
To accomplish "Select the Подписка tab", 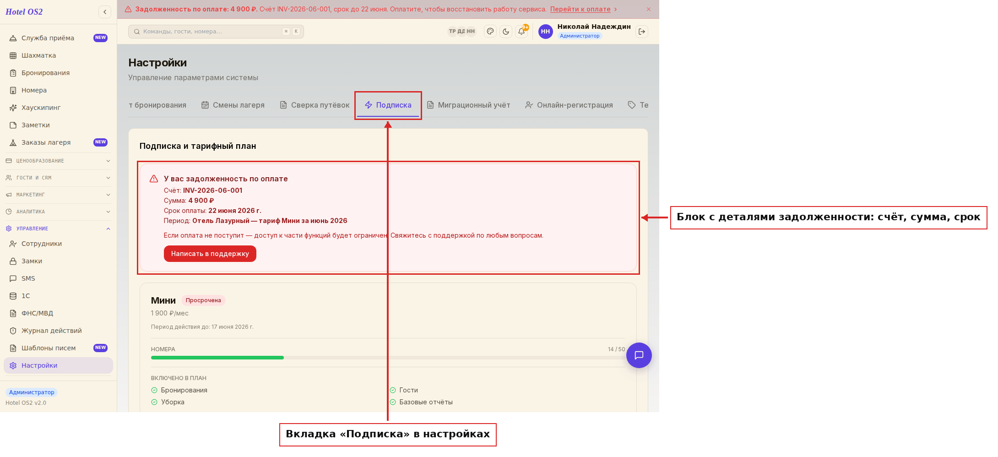I will click(x=388, y=105).
